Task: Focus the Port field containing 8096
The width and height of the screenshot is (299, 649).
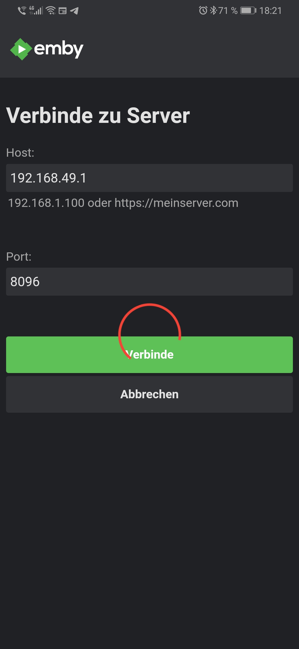Action: point(149,282)
